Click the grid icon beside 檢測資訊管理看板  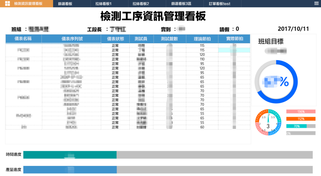tap(8, 3)
